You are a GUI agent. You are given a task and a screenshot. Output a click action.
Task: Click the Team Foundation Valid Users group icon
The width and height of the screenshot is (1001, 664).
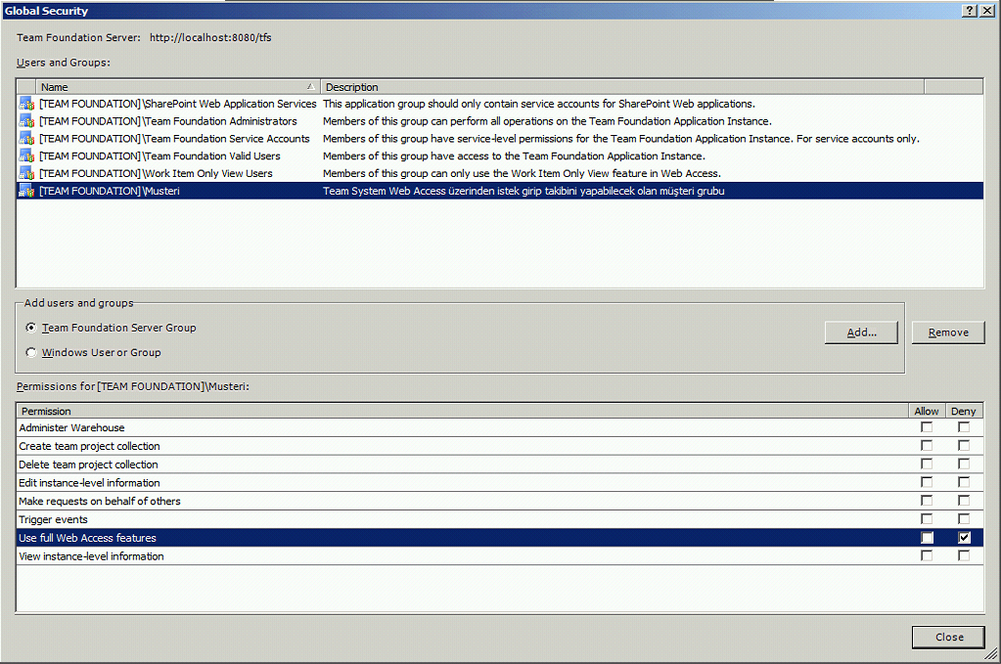click(x=26, y=155)
